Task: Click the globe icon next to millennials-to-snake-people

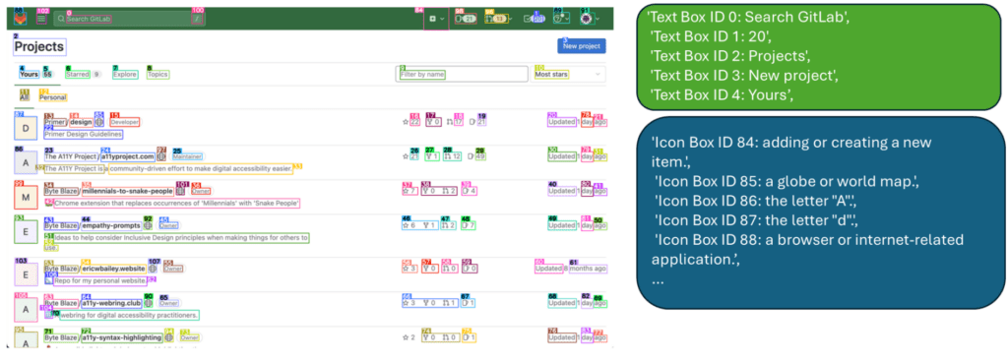Action: 181,191
